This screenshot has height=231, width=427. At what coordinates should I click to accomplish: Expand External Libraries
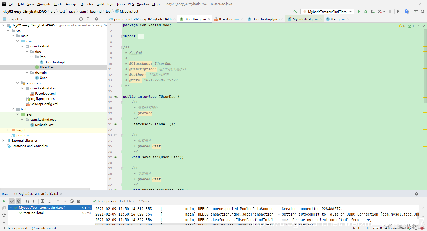tap(3, 141)
